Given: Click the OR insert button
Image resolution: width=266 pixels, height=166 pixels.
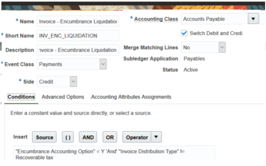Looking at the screenshot, I should click(110, 137).
